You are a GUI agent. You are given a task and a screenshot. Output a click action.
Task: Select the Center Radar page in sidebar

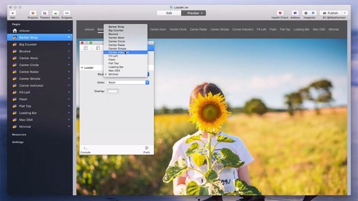click(40, 72)
